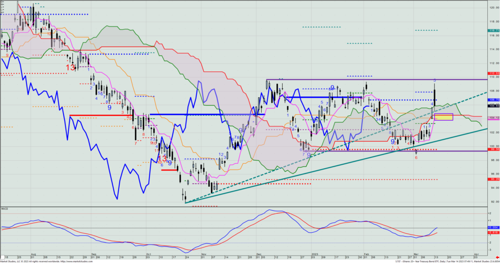Click the MACD panel title label

tap(4, 209)
